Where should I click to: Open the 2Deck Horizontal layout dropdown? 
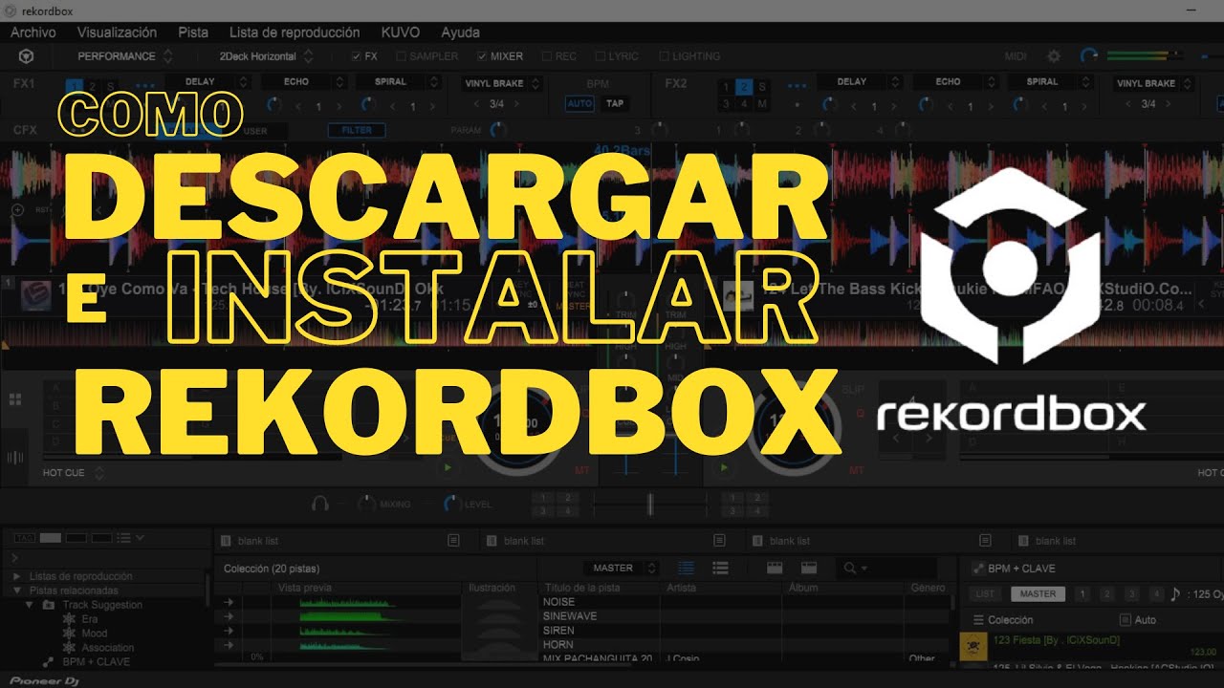point(265,56)
